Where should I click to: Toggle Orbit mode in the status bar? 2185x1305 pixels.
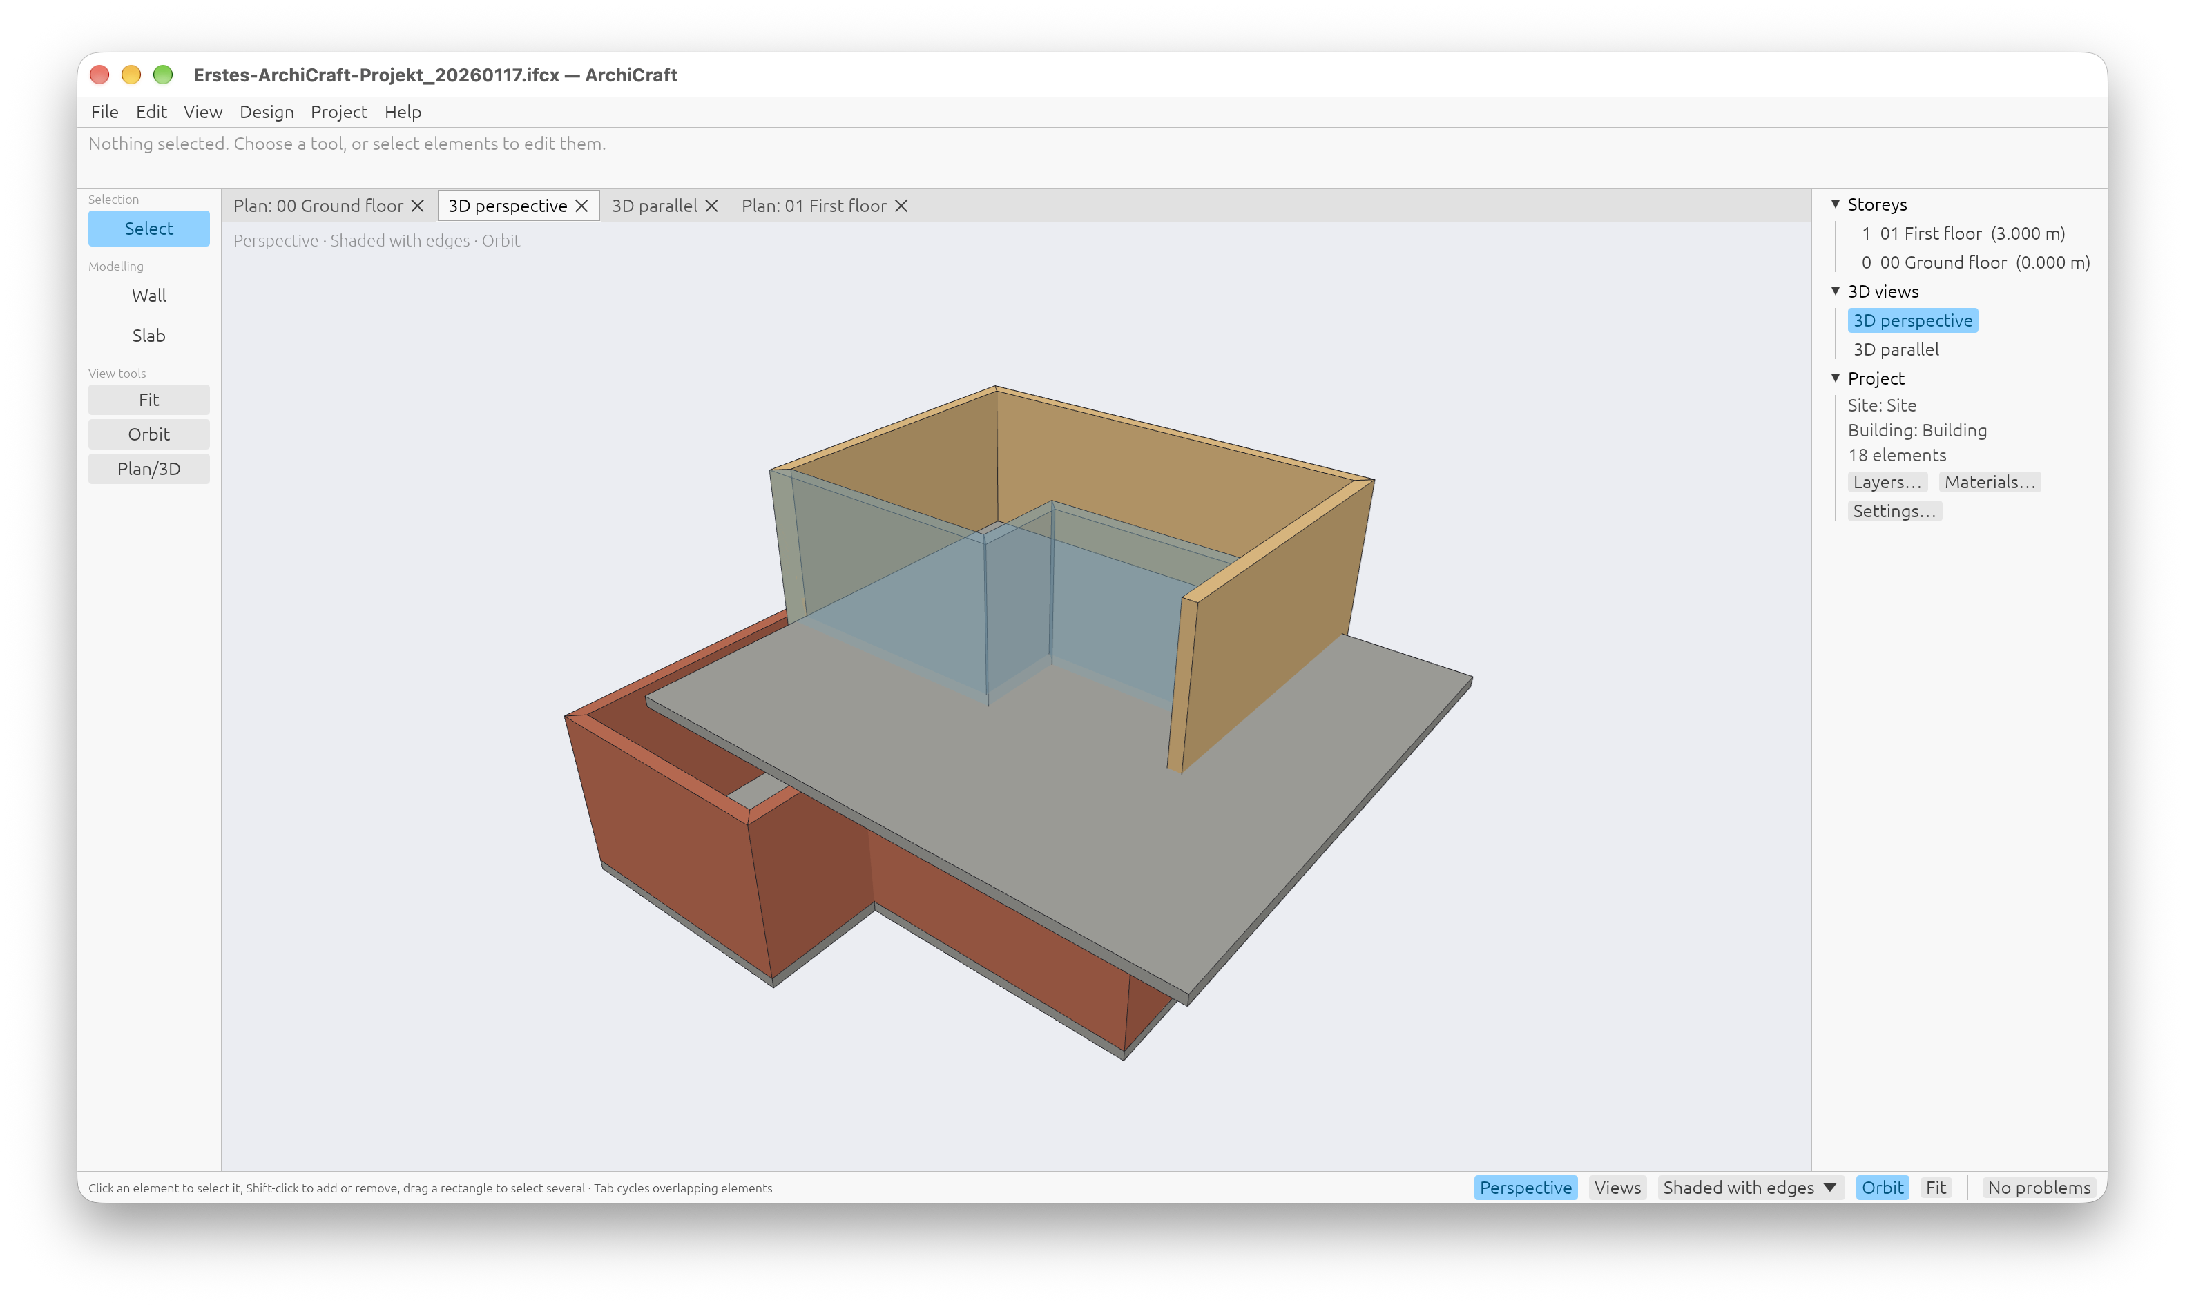1882,1187
